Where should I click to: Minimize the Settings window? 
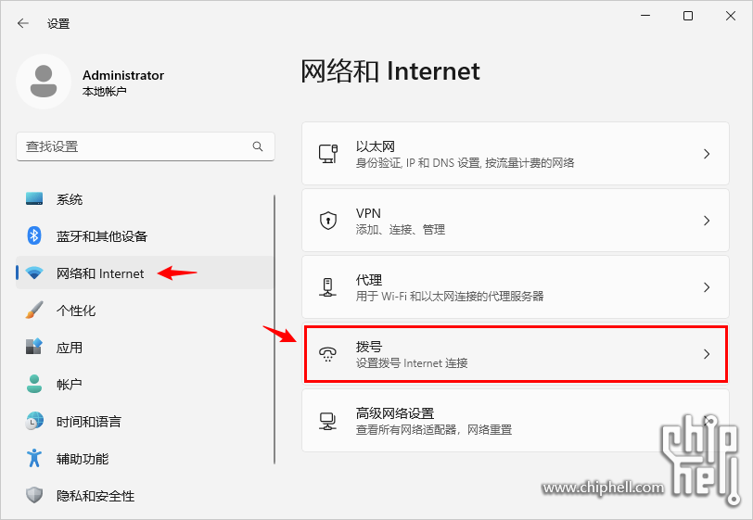[x=645, y=16]
